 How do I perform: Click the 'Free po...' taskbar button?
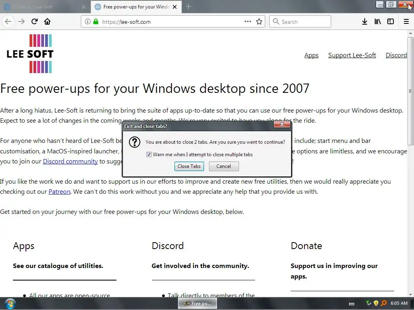tap(197, 304)
